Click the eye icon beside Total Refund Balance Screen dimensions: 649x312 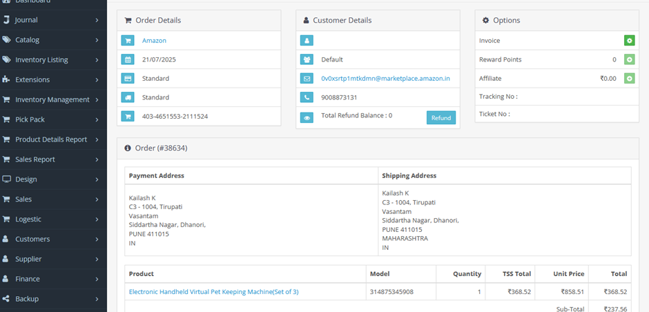[x=307, y=117]
